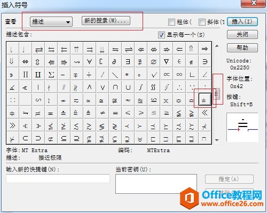
Task: Select the superset ⊃ symbol
Action: point(38,138)
